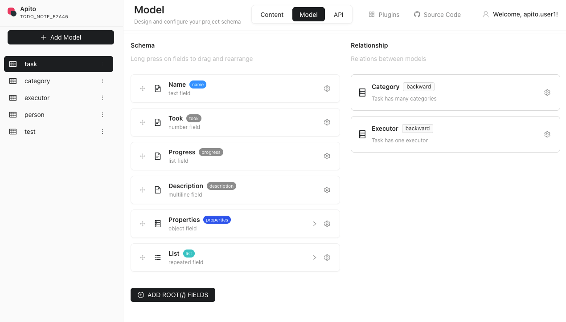Image resolution: width=566 pixels, height=322 pixels.
Task: Click the Add Model button
Action: tap(61, 37)
